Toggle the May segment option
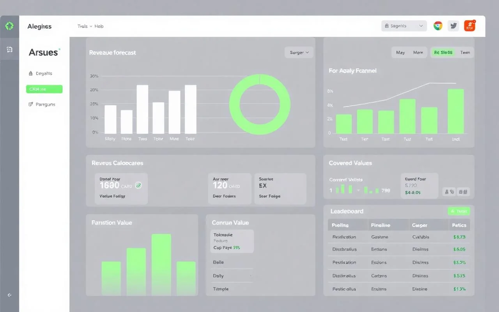This screenshot has width=499, height=312. [400, 52]
